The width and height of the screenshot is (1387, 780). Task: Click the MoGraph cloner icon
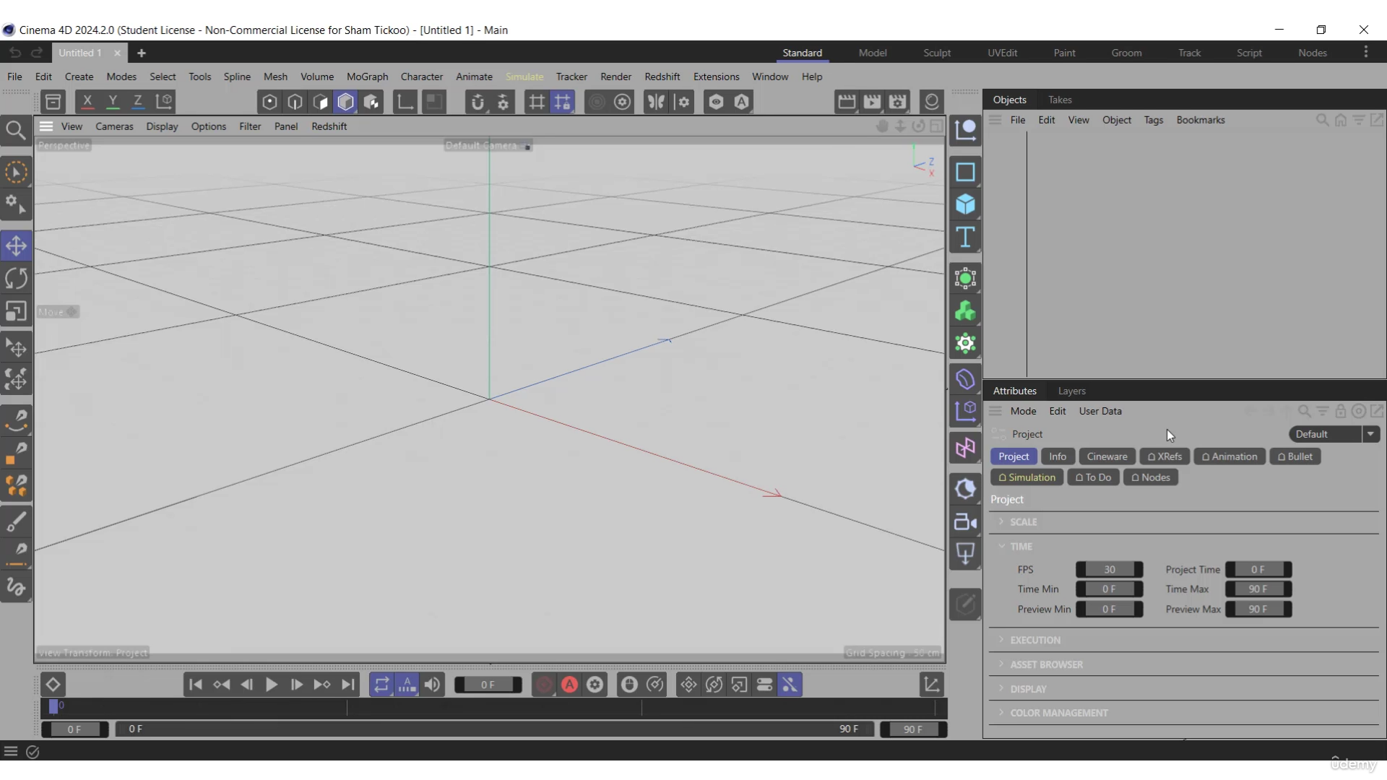965,310
